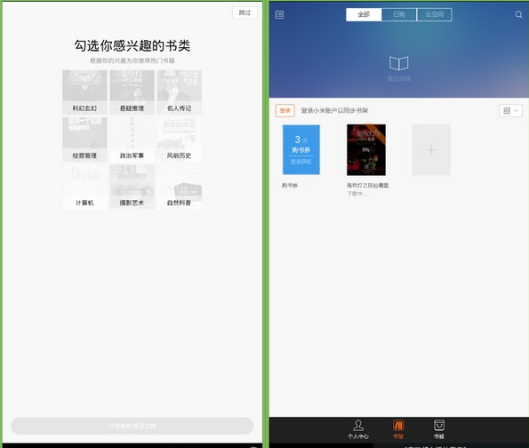Open the 鬼吹灯 book cover
Viewport: 529px width, 448px height.
tap(366, 150)
